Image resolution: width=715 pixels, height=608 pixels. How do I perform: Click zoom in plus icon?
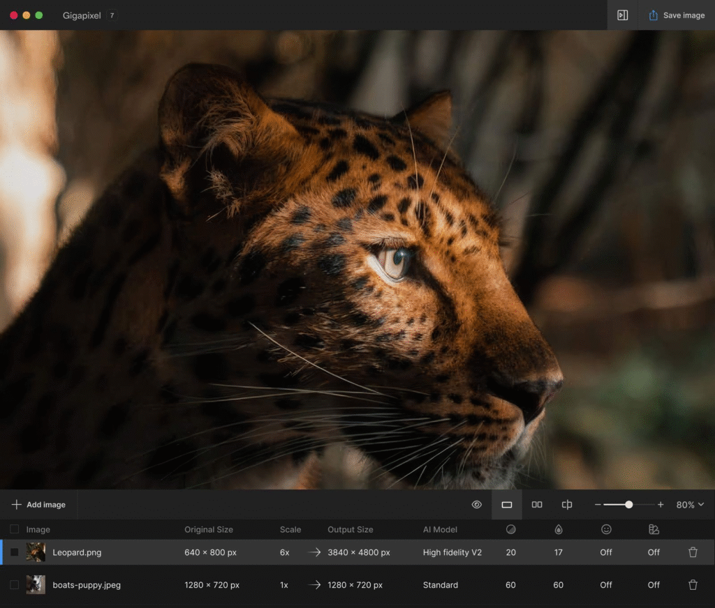click(661, 505)
